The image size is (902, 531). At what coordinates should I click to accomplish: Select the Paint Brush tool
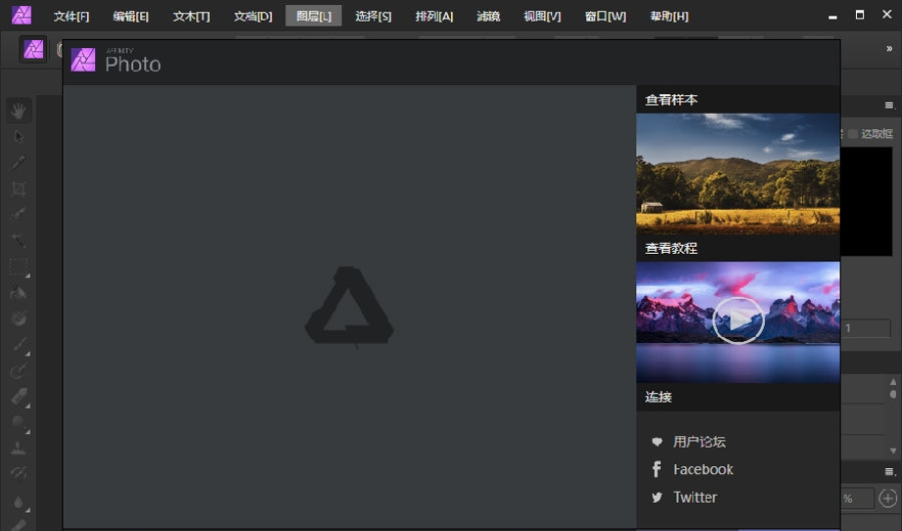19,345
